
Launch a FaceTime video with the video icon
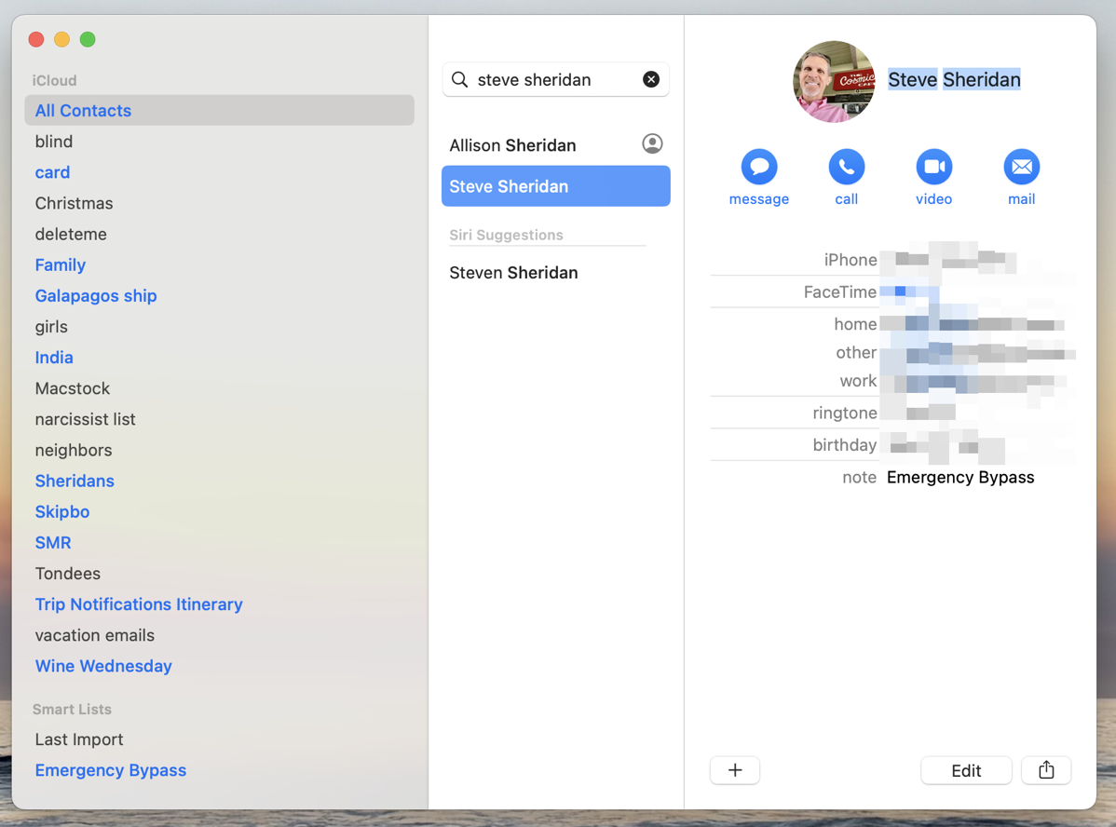coord(933,168)
